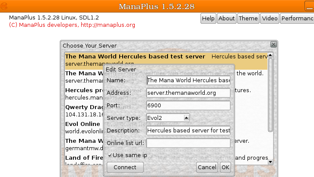This screenshot has height=177, width=314.
Task: Click the server list scroll down arrow
Action: click(x=270, y=162)
